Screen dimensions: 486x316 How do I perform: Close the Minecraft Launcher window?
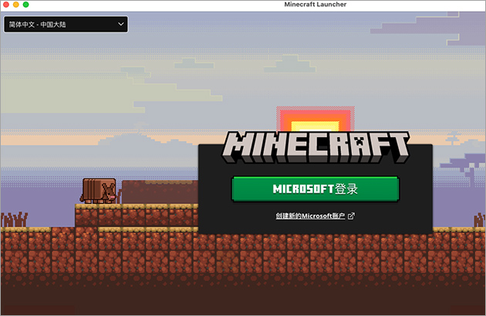tap(6, 5)
